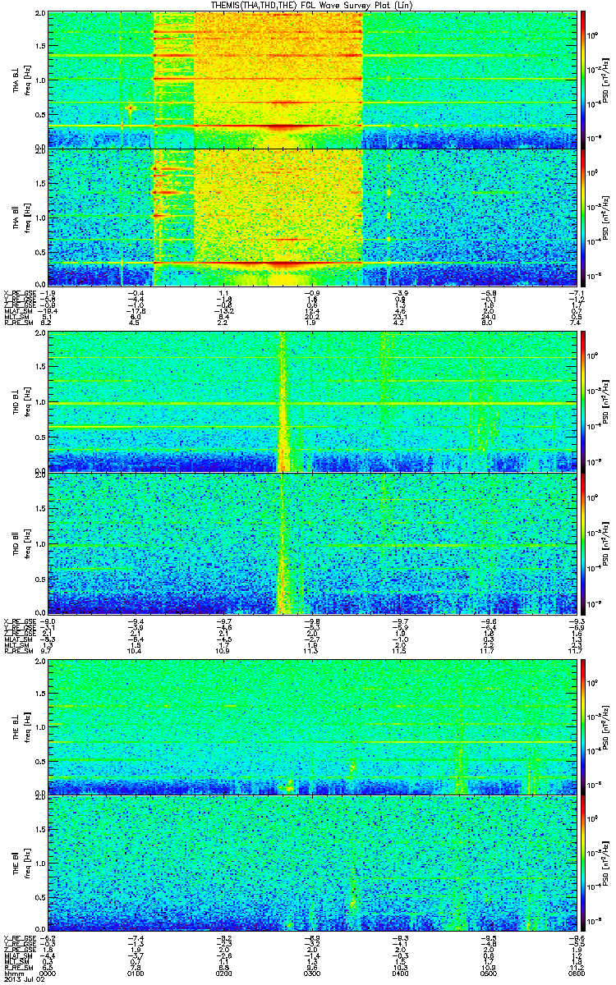Screen dimensions: 616x985
Task: Click the 'PSD [nT²/Hz]' label beside THA B⊥ color bar
Action: pyautogui.click(x=607, y=80)
